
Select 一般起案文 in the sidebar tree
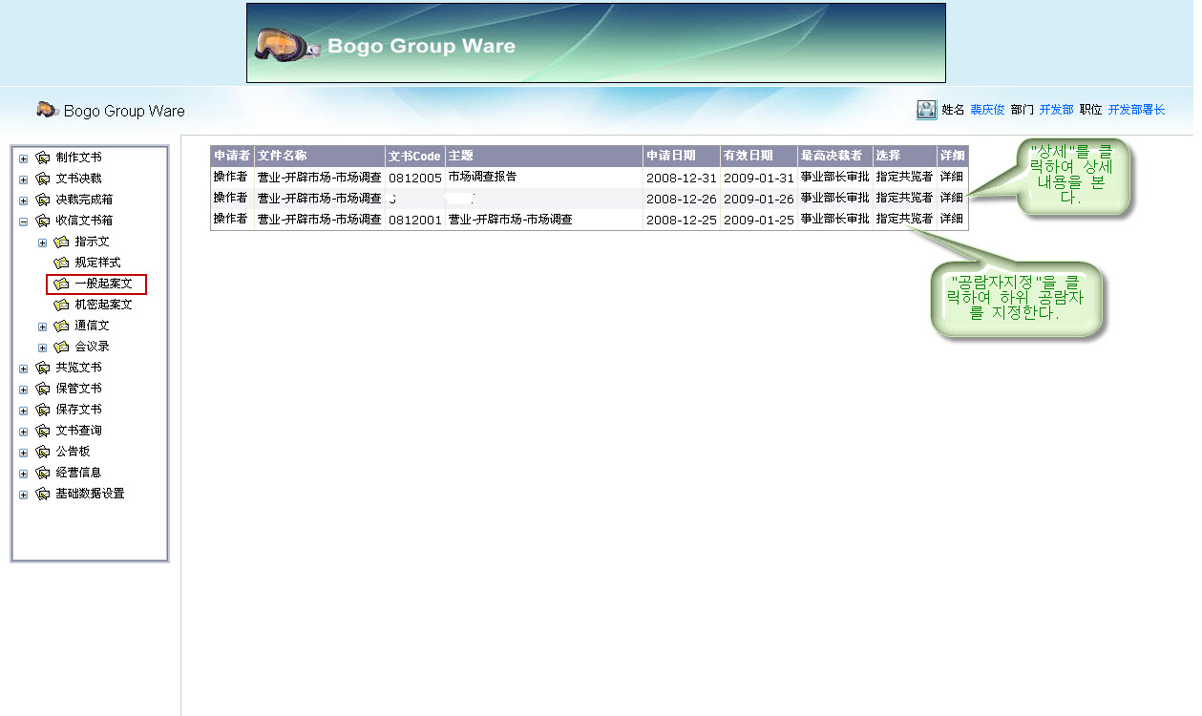pos(105,284)
